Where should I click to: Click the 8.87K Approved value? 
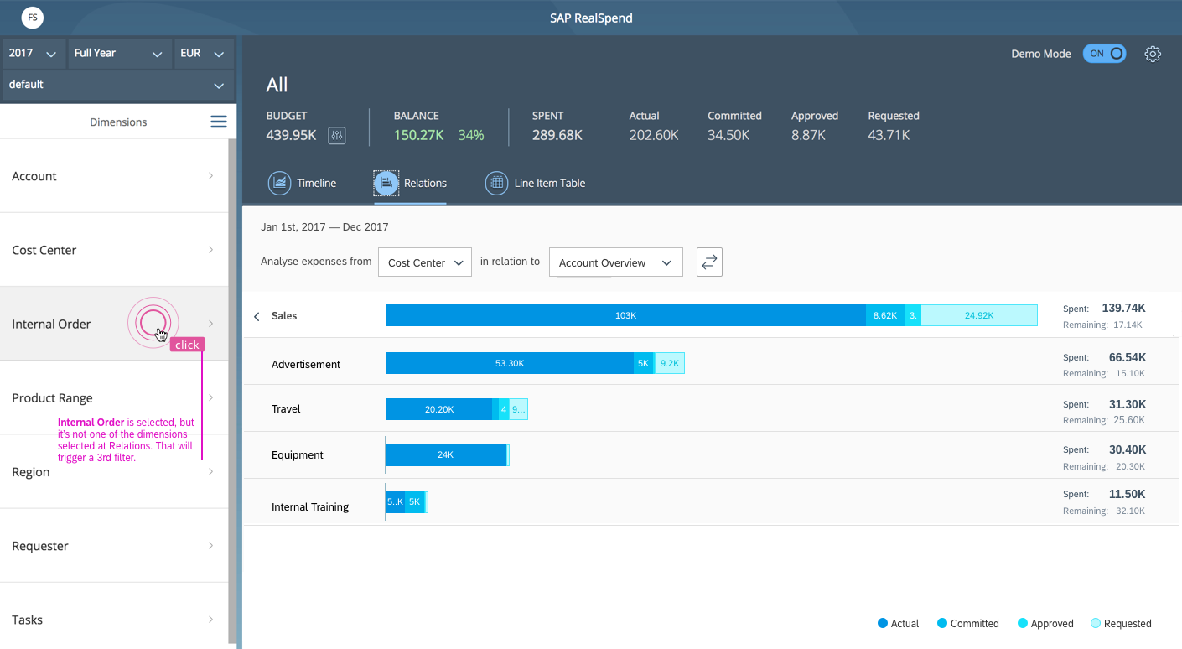pyautogui.click(x=808, y=135)
